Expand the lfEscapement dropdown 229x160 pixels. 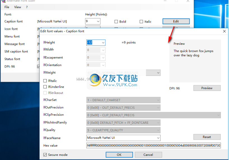tap(103, 58)
